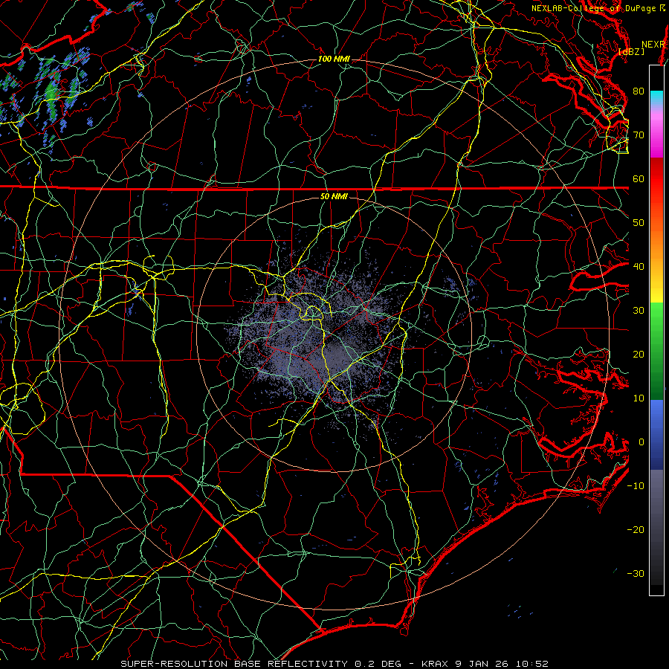669x669 pixels.
Task: Click the 0 value on dBZ scale
Action: tap(641, 442)
